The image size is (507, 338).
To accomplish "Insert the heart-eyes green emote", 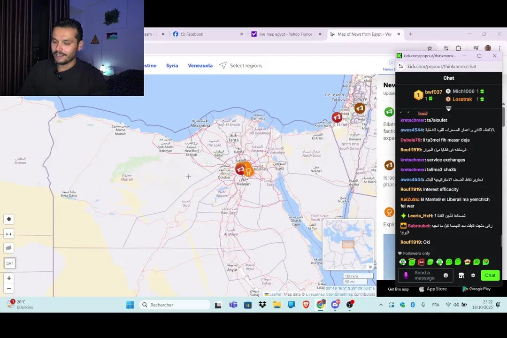I will point(486,262).
